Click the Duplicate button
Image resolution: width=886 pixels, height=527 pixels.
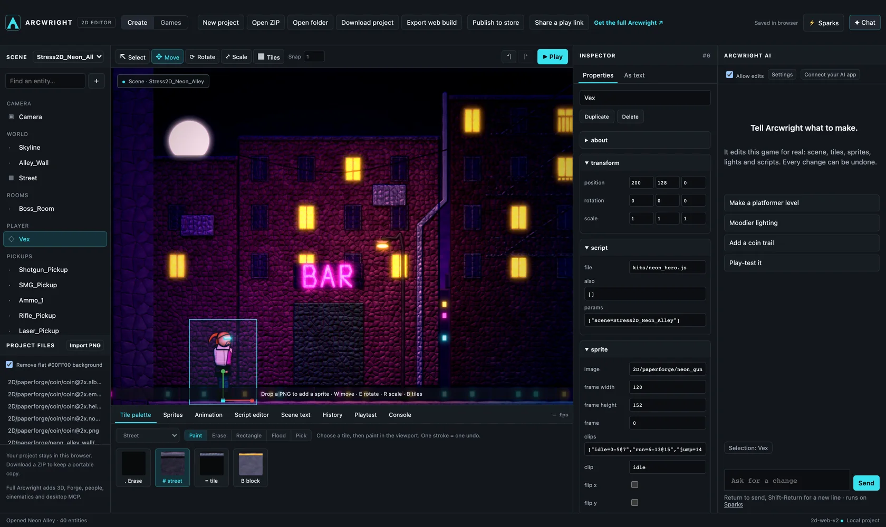pos(596,117)
